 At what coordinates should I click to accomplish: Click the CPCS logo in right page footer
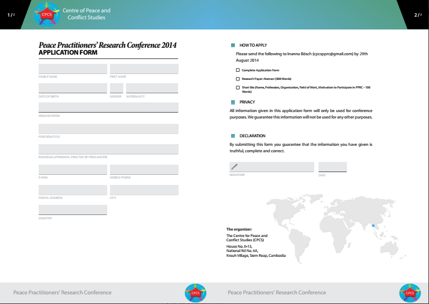click(x=410, y=293)
